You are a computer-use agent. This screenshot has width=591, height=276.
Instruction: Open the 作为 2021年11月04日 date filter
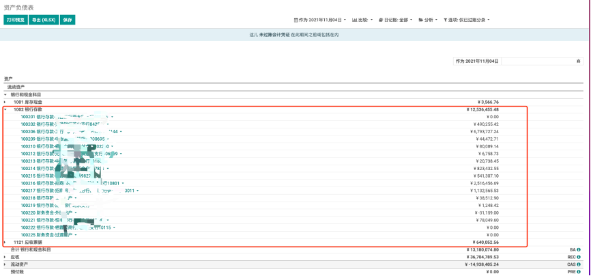[320, 20]
